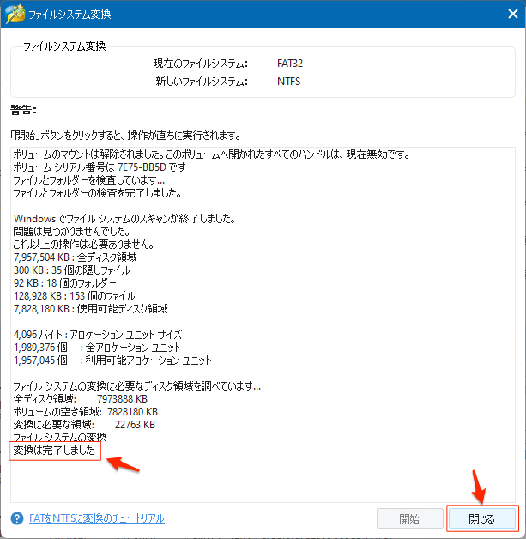Screen dimensions: 526x539
Task: Click the 変換に必要な領域 22763 KB line
Action: click(84, 424)
